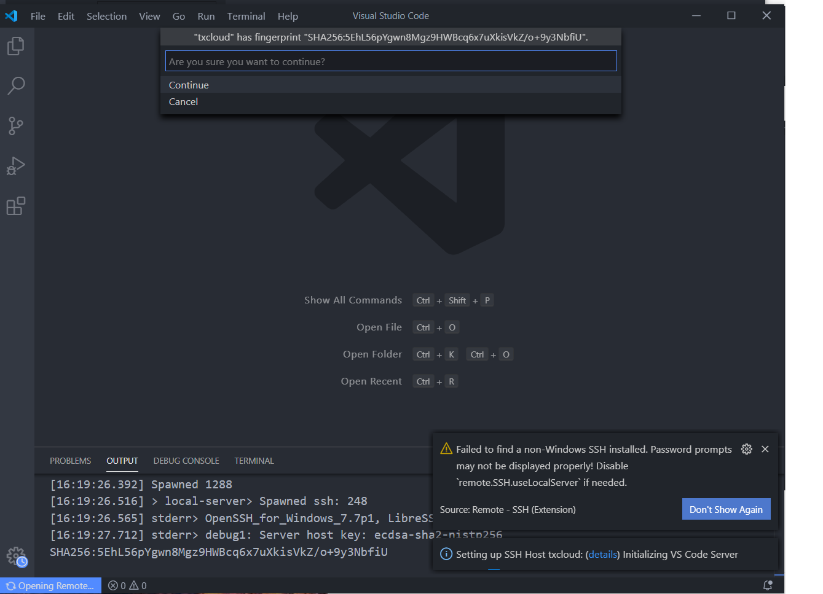
Task: Click Opening Remote status bar indicator
Action: coord(50,585)
